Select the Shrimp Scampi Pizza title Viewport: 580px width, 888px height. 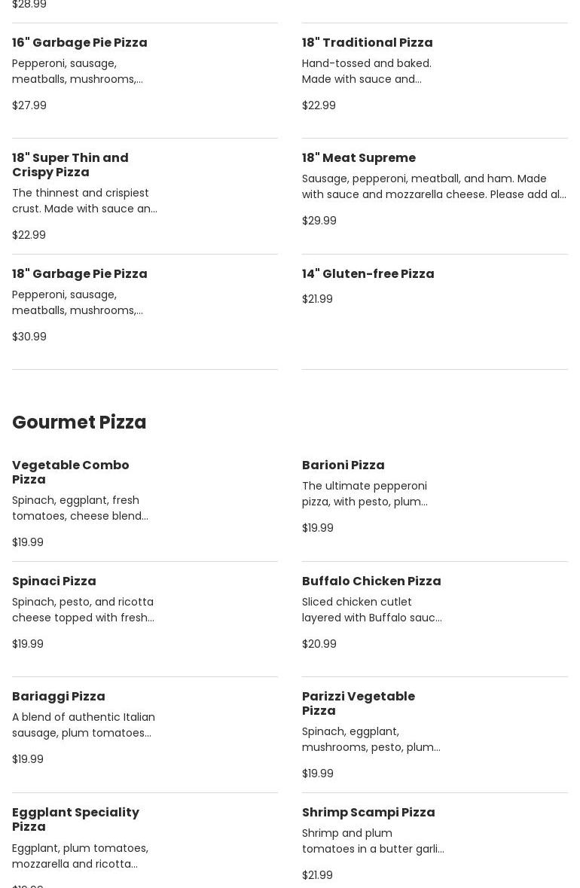[368, 813]
